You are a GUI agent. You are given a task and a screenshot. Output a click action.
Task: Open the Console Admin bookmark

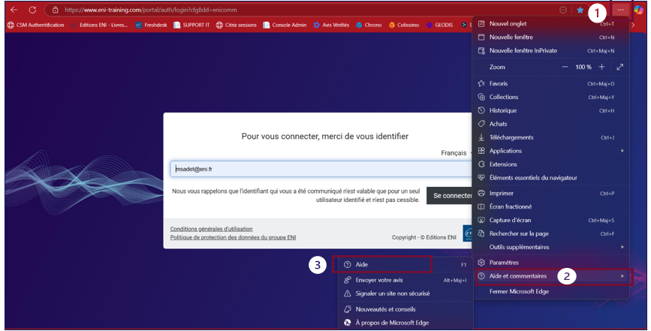click(x=285, y=25)
